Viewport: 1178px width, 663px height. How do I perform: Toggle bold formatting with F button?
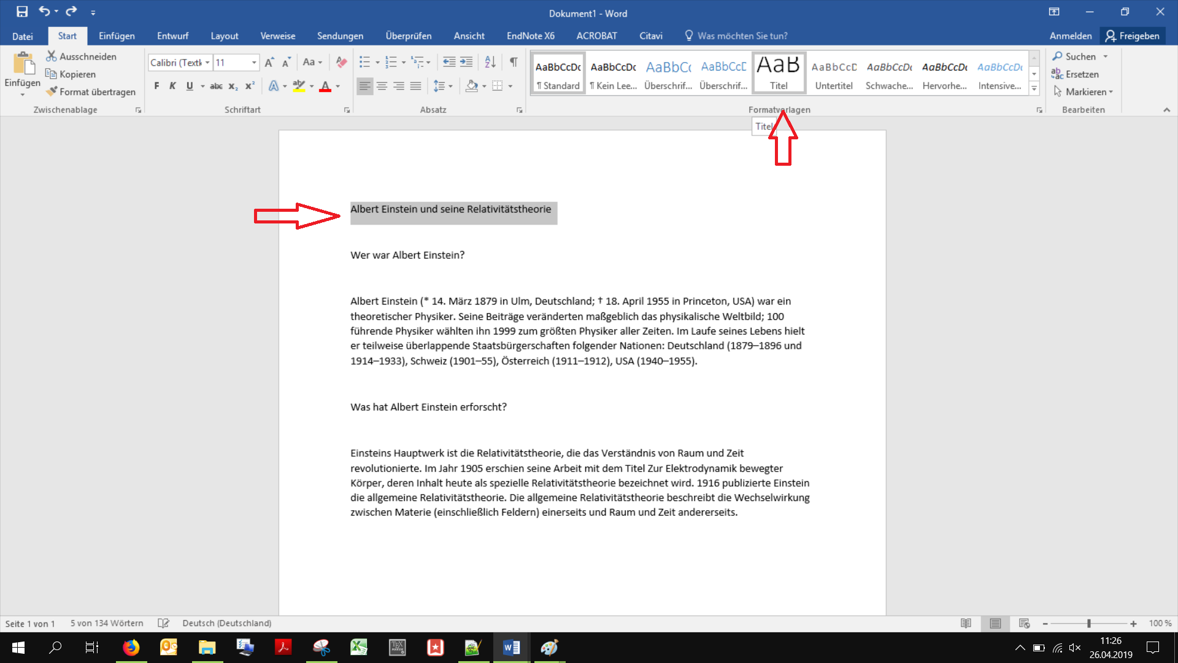coord(156,86)
